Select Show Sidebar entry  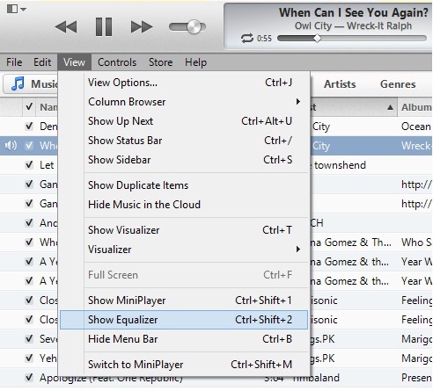(x=184, y=160)
